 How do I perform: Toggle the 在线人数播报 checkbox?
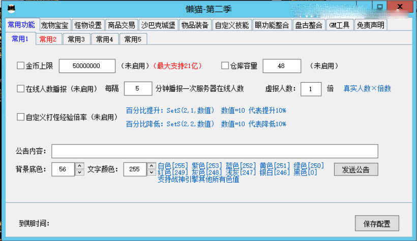tap(21, 89)
